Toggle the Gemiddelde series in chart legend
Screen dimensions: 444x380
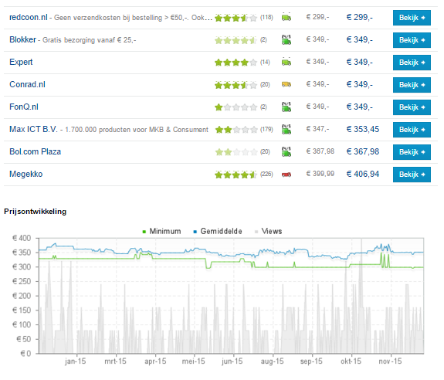pos(218,232)
